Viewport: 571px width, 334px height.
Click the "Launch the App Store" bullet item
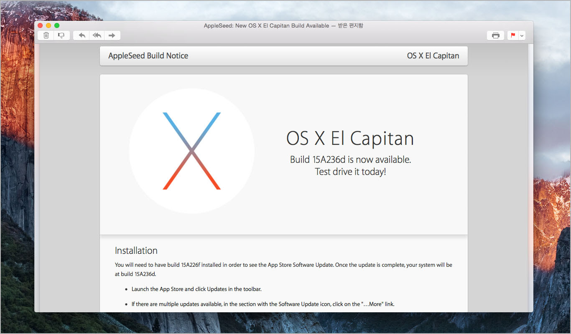tap(196, 289)
